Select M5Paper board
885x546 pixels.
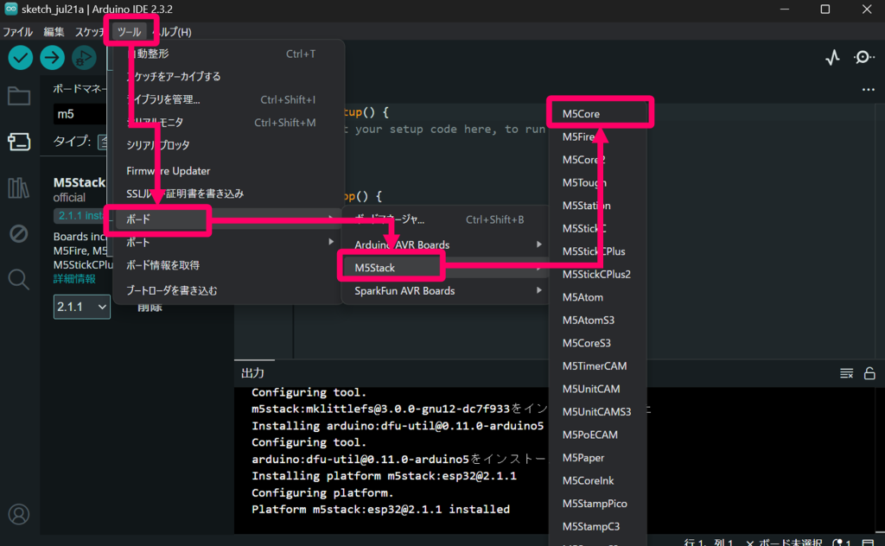pyautogui.click(x=598, y=458)
